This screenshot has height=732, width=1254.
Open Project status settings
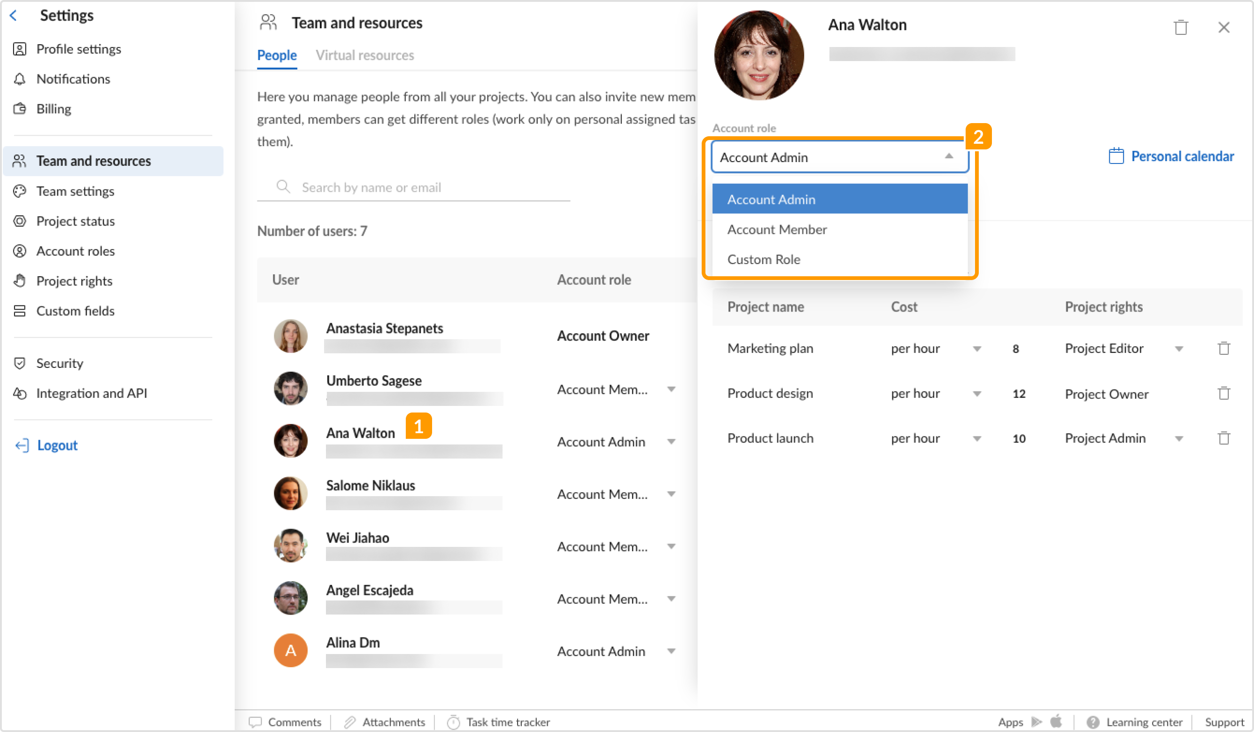pos(75,221)
